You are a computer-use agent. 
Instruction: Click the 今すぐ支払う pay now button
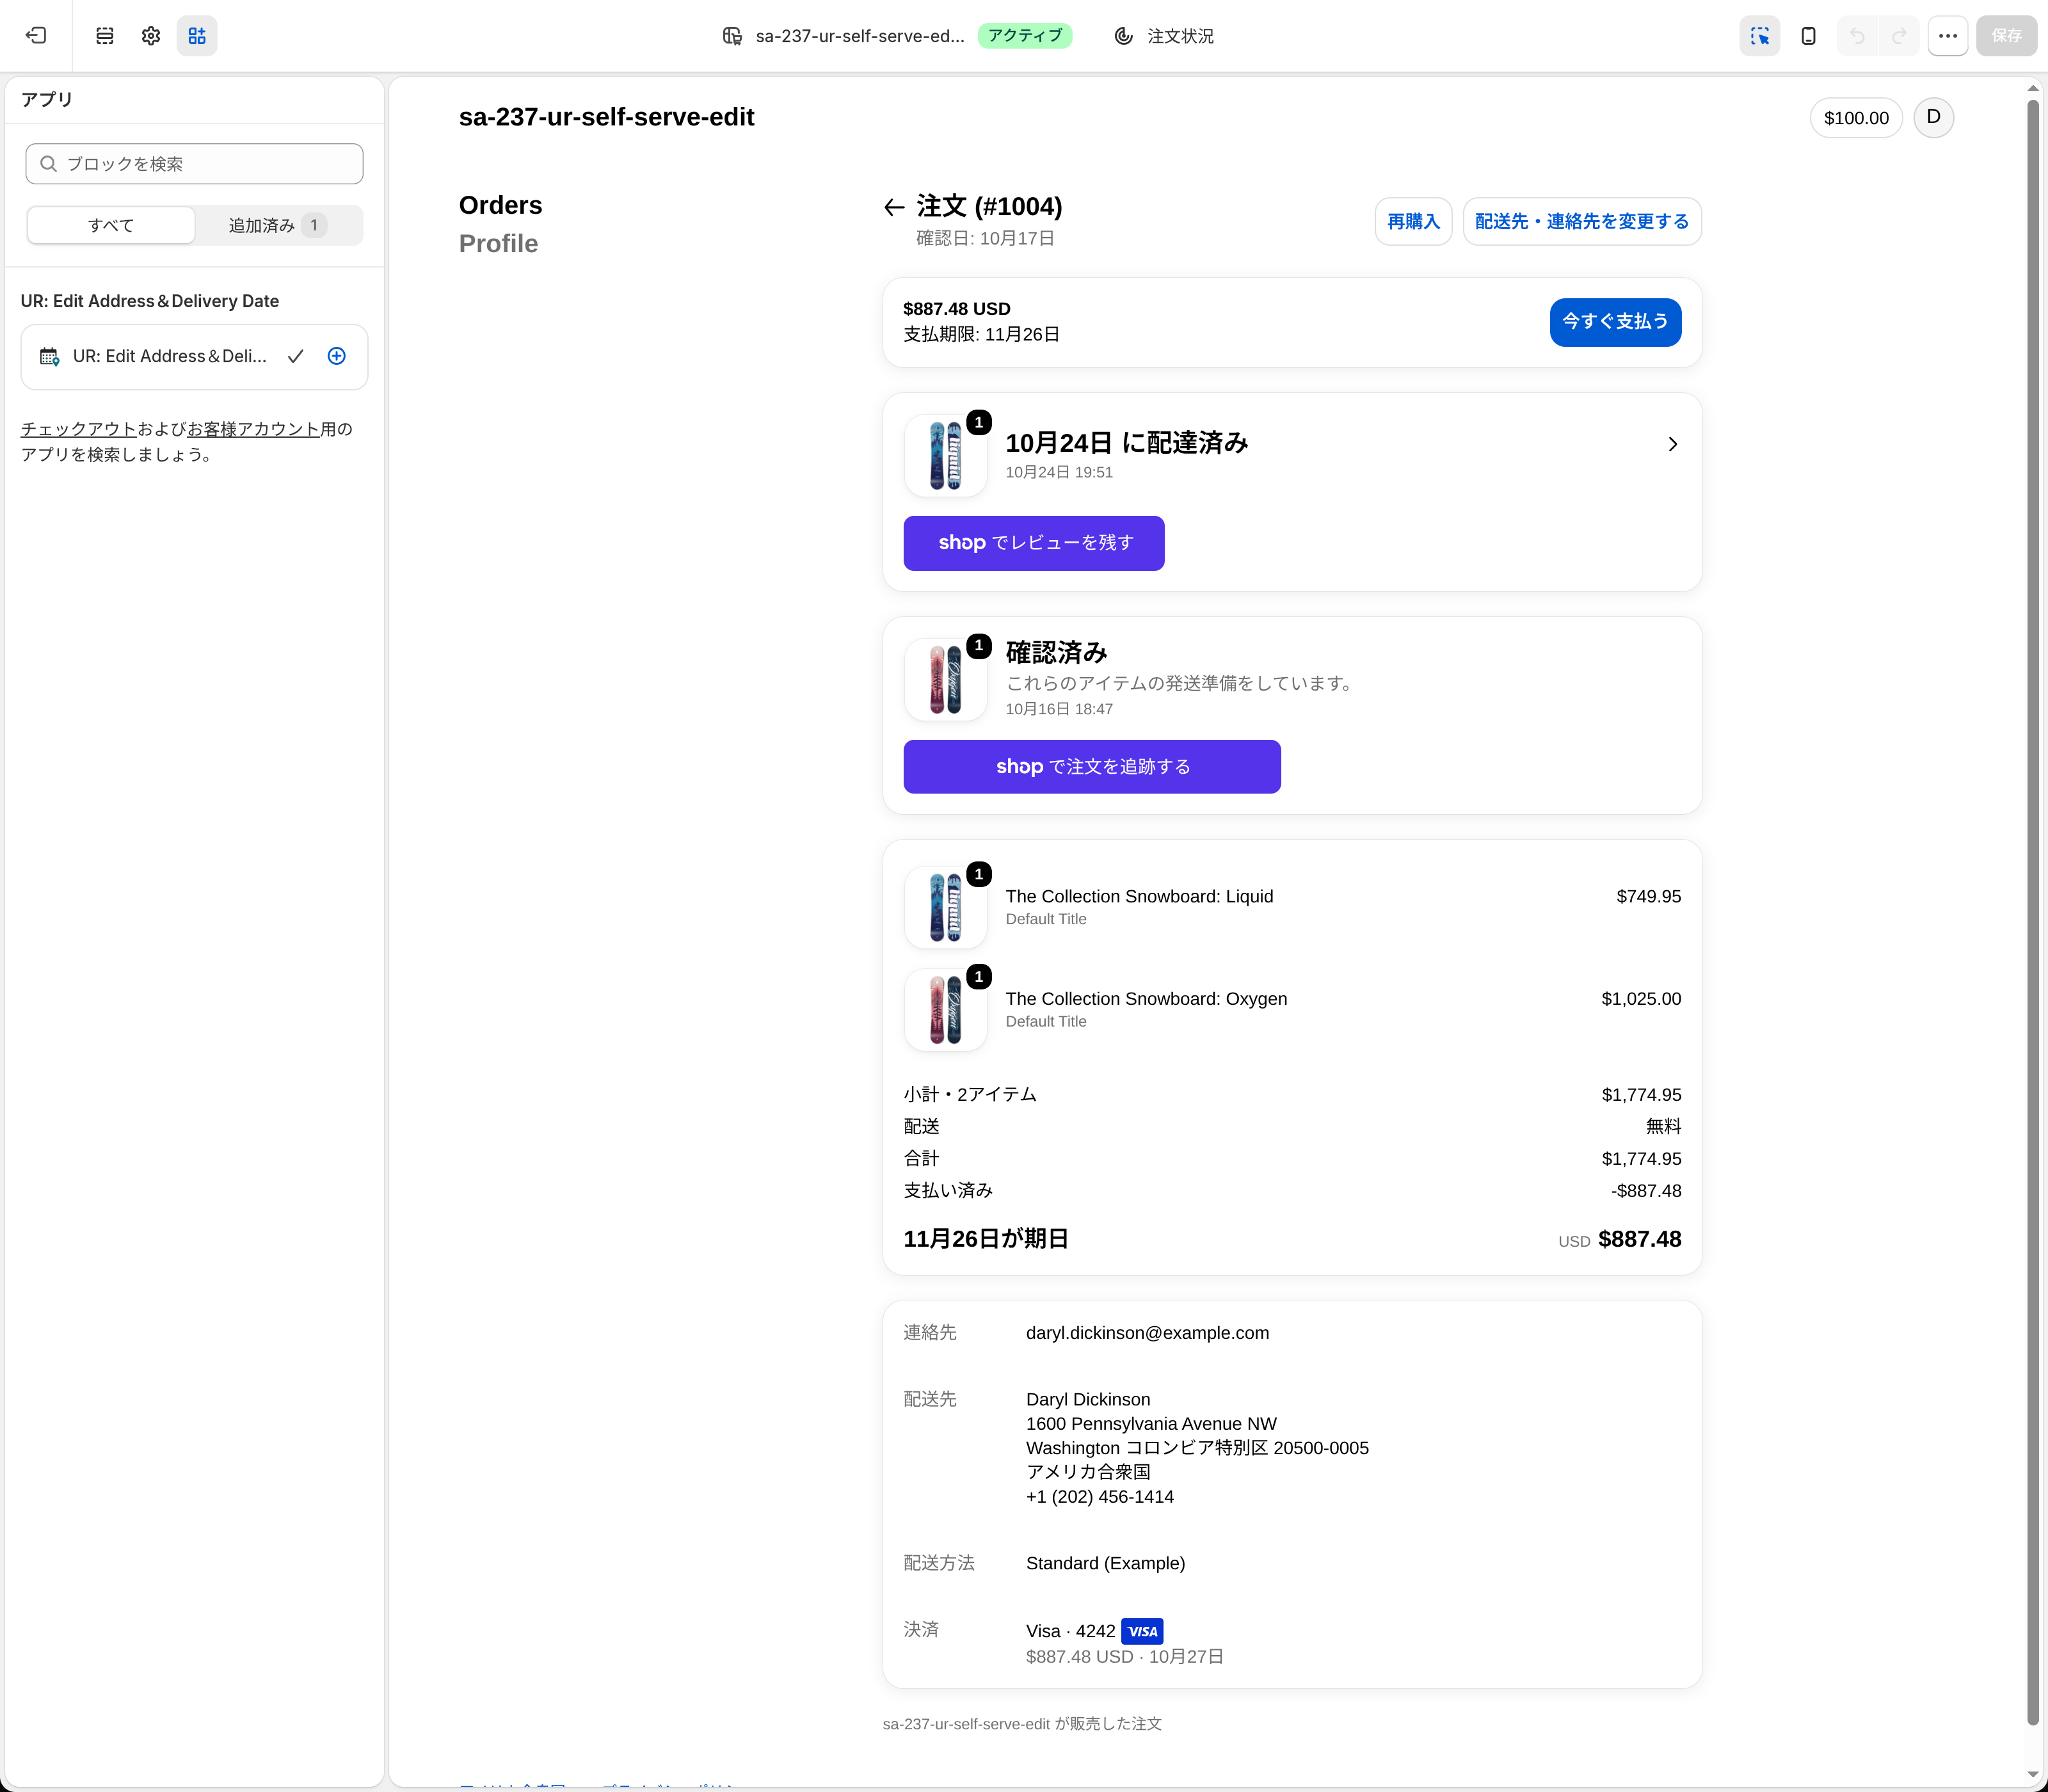coord(1615,322)
